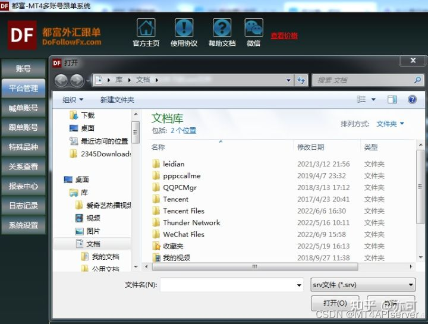Screen dimensions: 428x324
Task: Open the 组织 menu dropdown
Action: [73, 100]
